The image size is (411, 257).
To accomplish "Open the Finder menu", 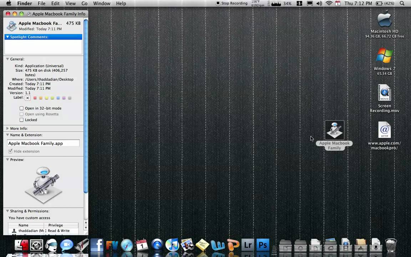I will (25, 4).
